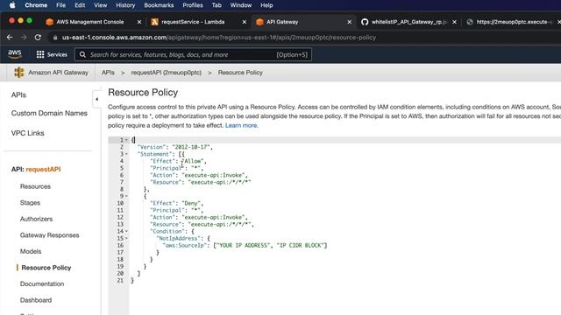Click the Resource Policy page heading

tap(143, 93)
